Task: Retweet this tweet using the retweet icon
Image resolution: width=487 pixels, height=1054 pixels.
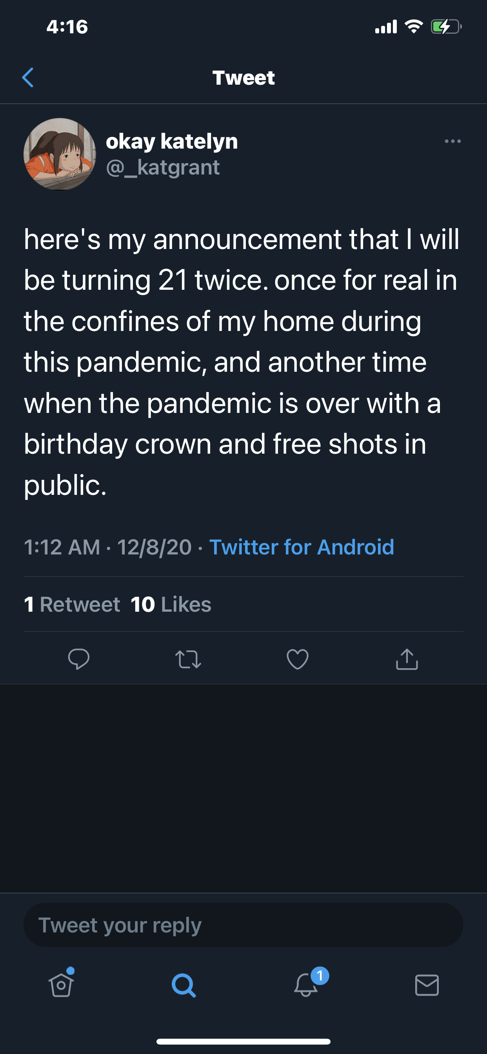Action: 188,659
